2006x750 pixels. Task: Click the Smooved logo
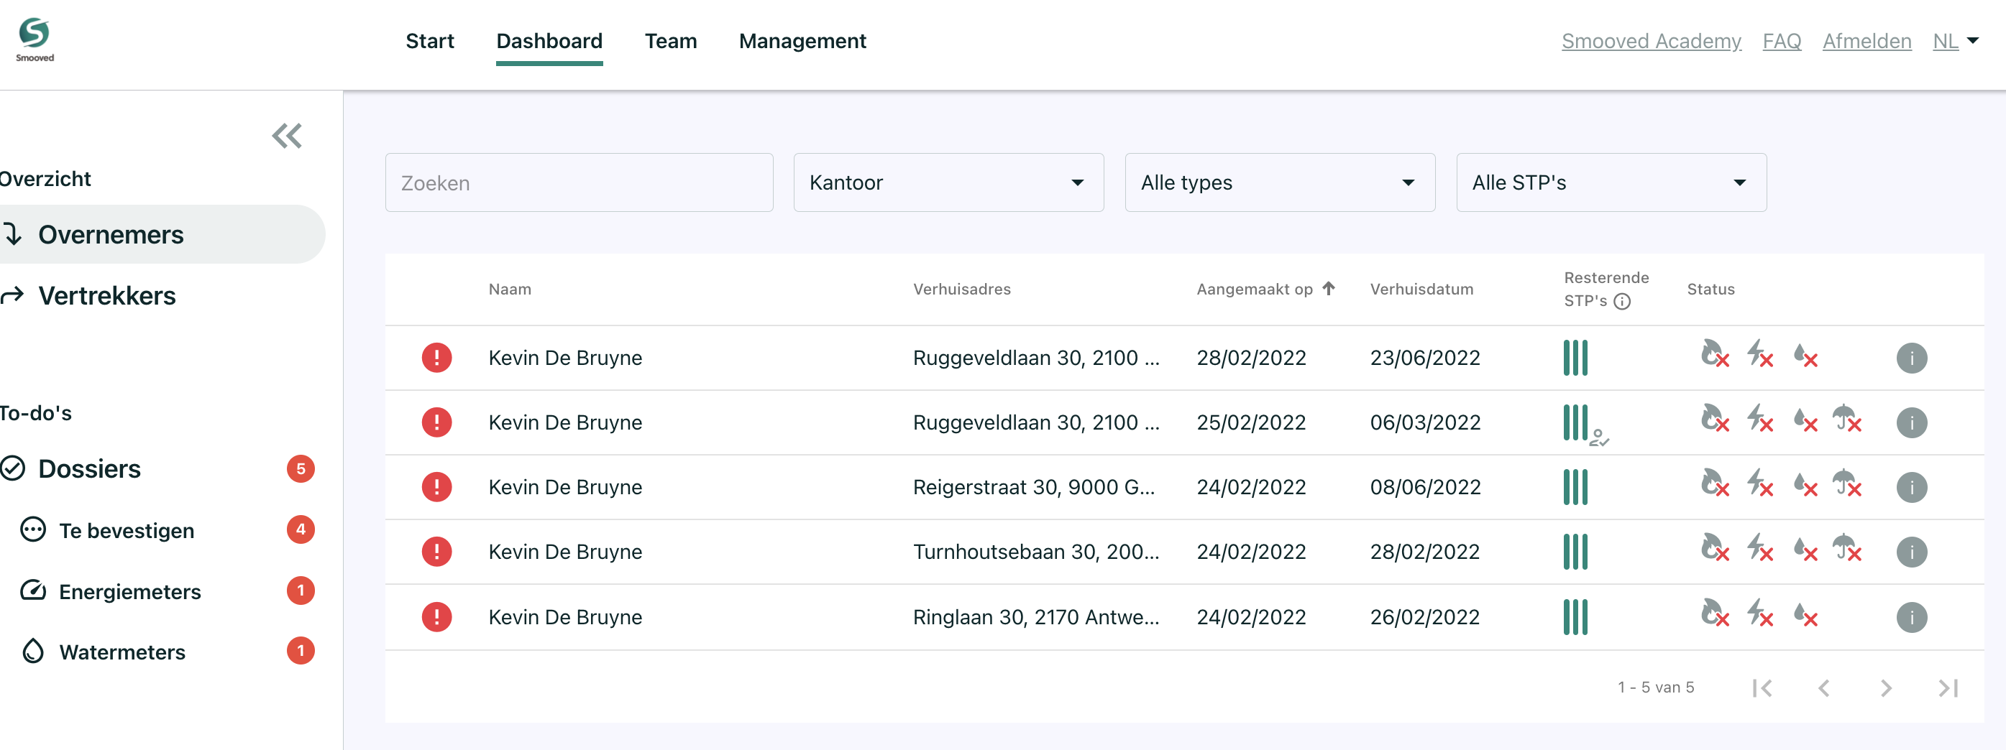click(35, 40)
